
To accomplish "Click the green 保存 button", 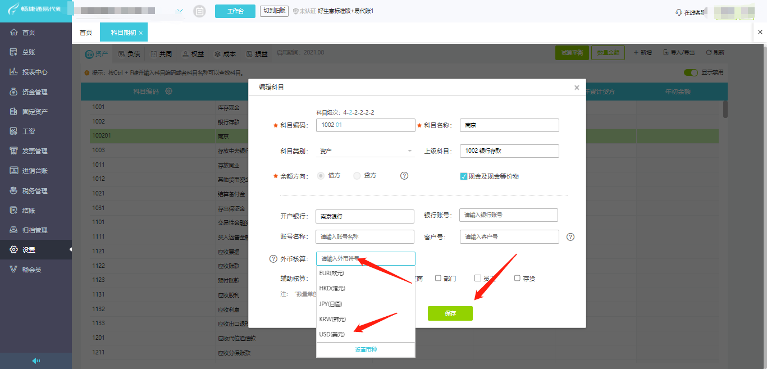I will coord(450,313).
